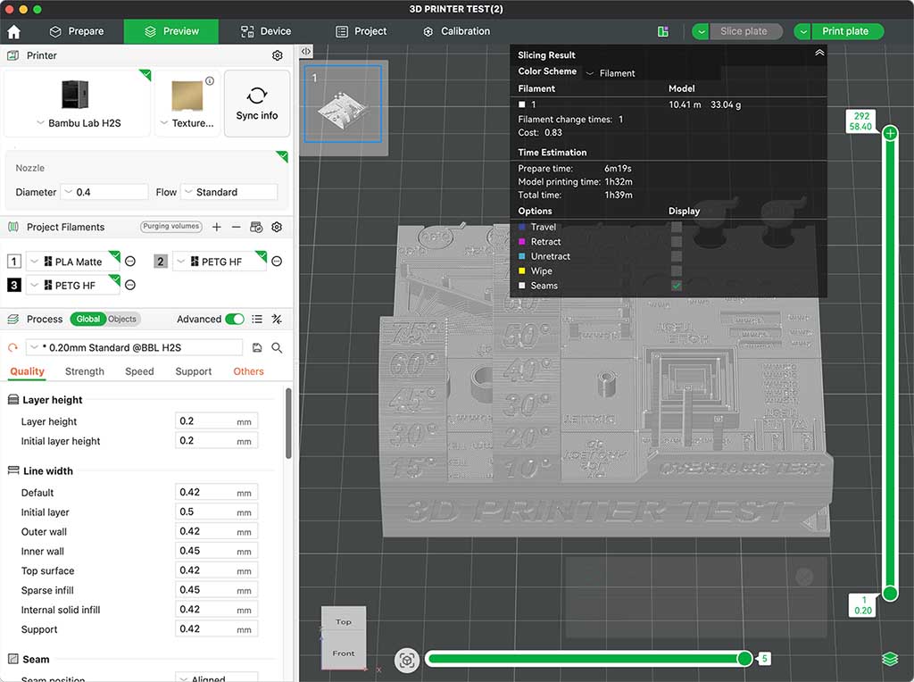The width and height of the screenshot is (914, 682).
Task: Enable Retract display checkbox
Action: click(x=677, y=241)
